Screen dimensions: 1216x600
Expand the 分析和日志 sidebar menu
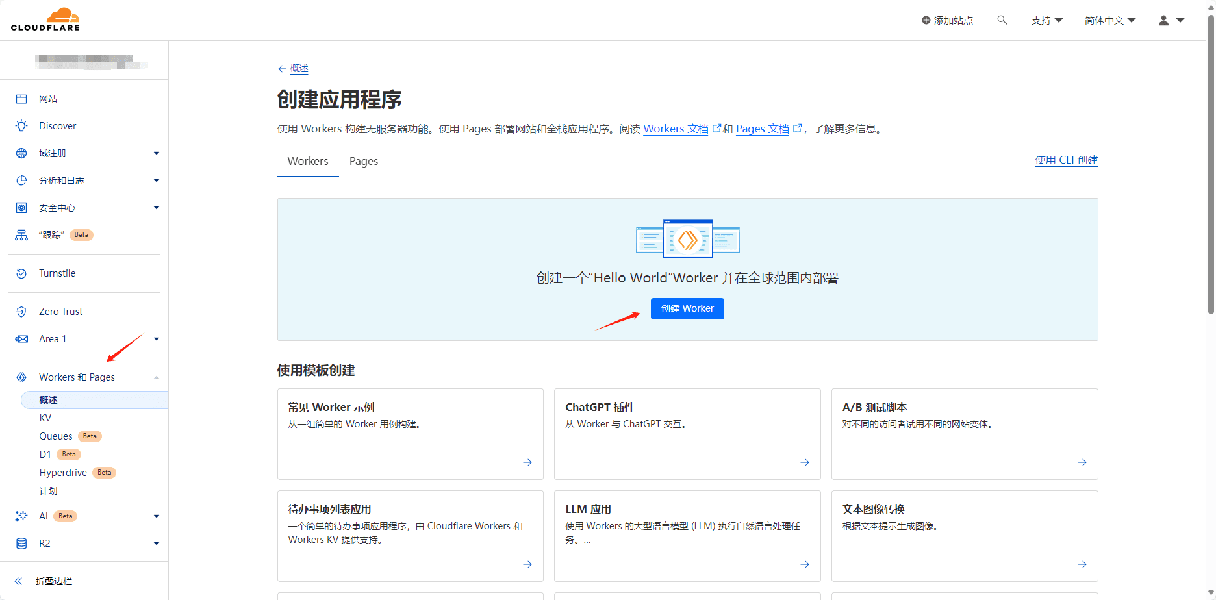pos(157,181)
